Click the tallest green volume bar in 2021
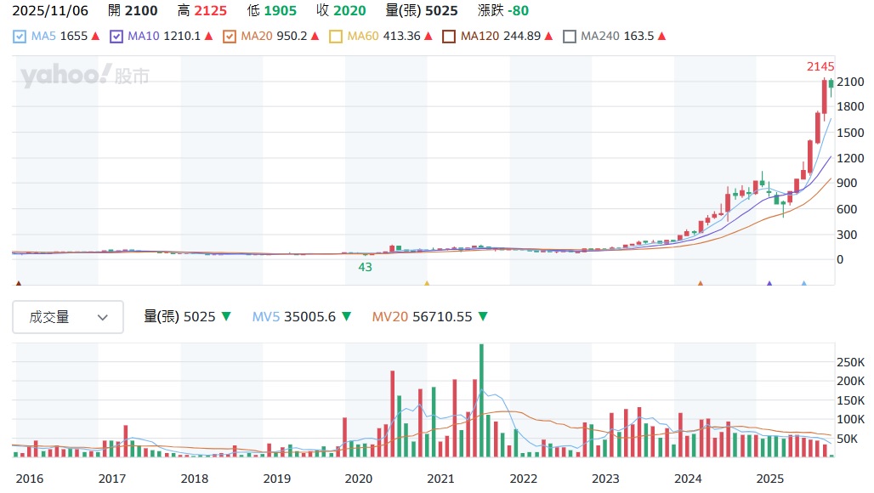The image size is (874, 493). (x=481, y=399)
